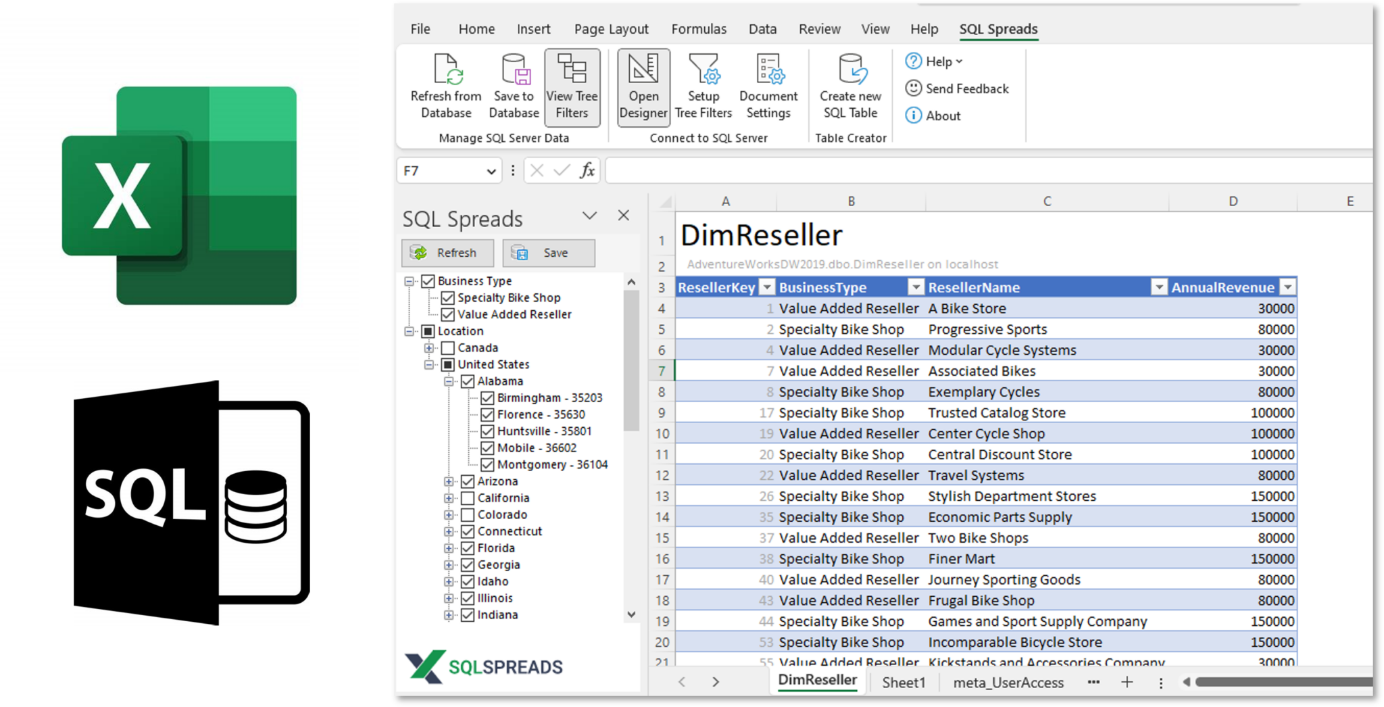Switch to the Home ribbon tab
The height and width of the screenshot is (707, 1384).
tap(476, 29)
